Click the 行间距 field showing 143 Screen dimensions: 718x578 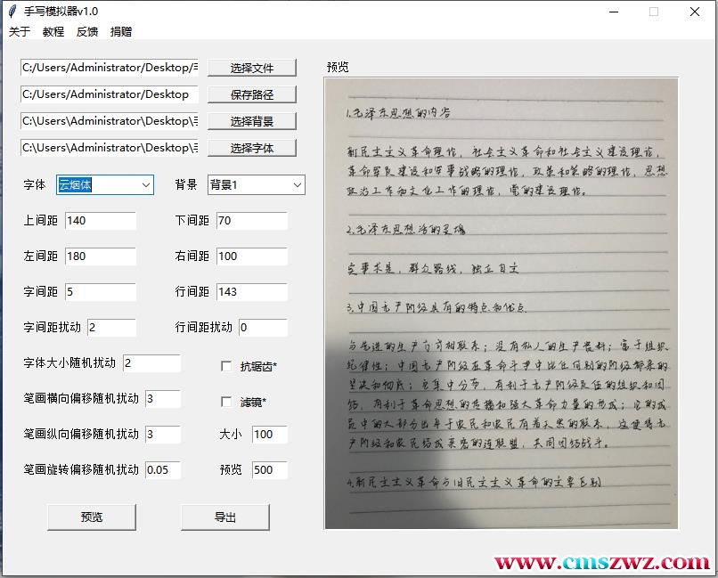pos(251,292)
